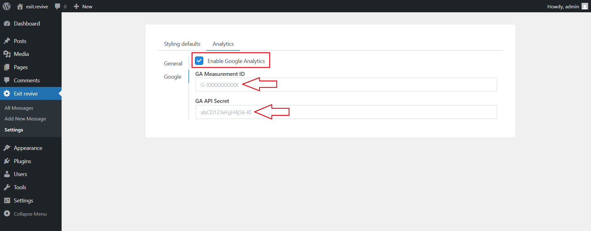
Task: Open Add New Message link
Action: click(25, 119)
